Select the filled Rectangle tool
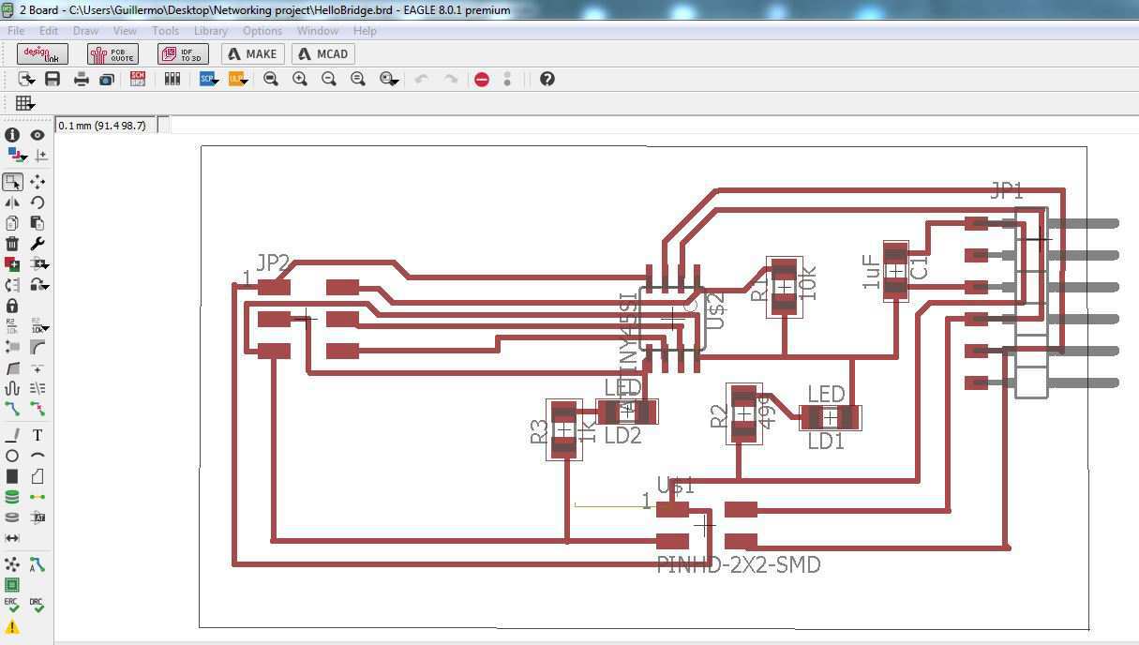This screenshot has width=1139, height=645. 12,476
